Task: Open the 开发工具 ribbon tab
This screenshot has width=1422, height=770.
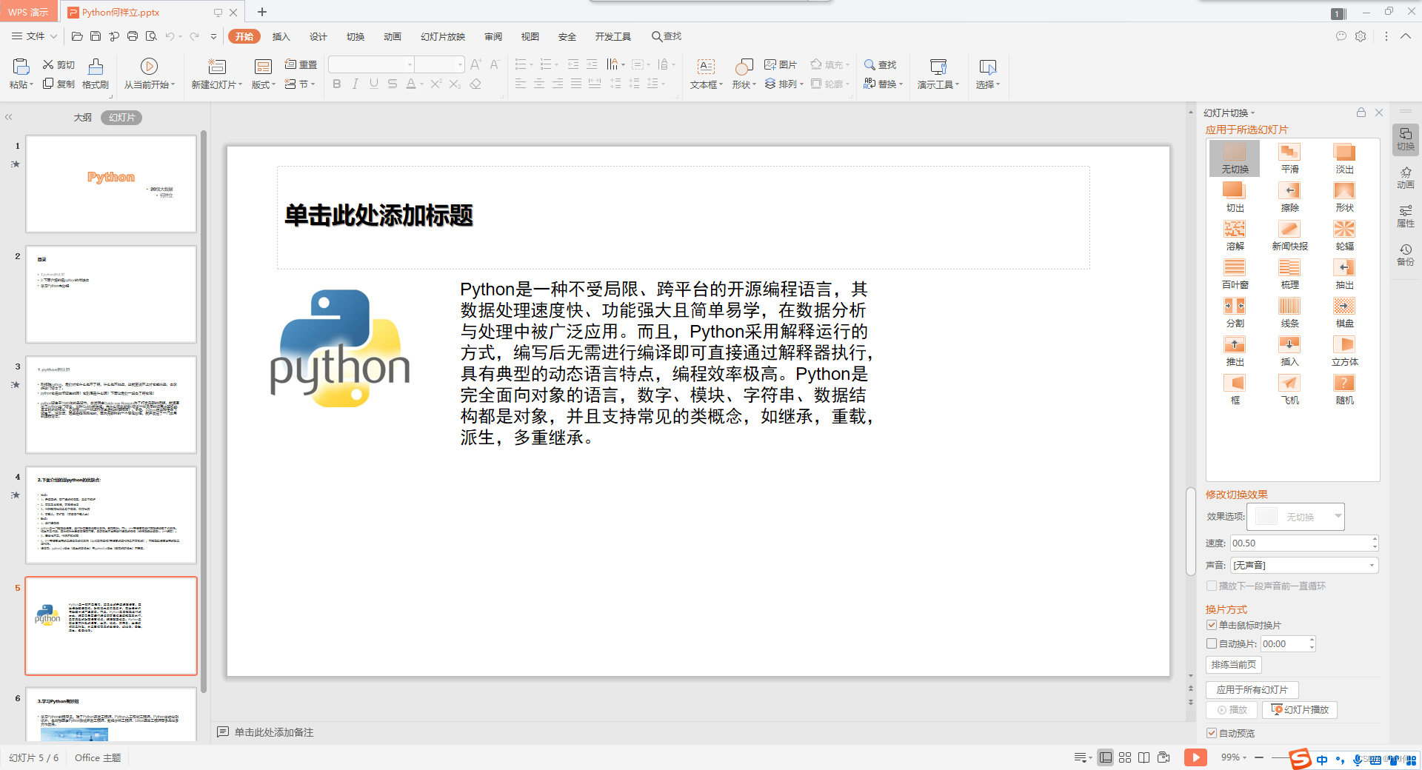Action: [x=613, y=36]
